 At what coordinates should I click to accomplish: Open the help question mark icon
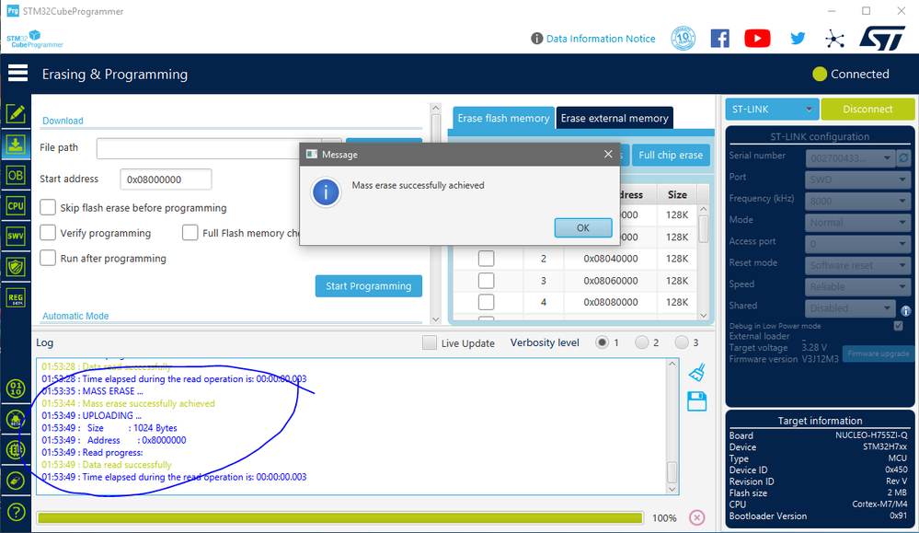coord(16,512)
